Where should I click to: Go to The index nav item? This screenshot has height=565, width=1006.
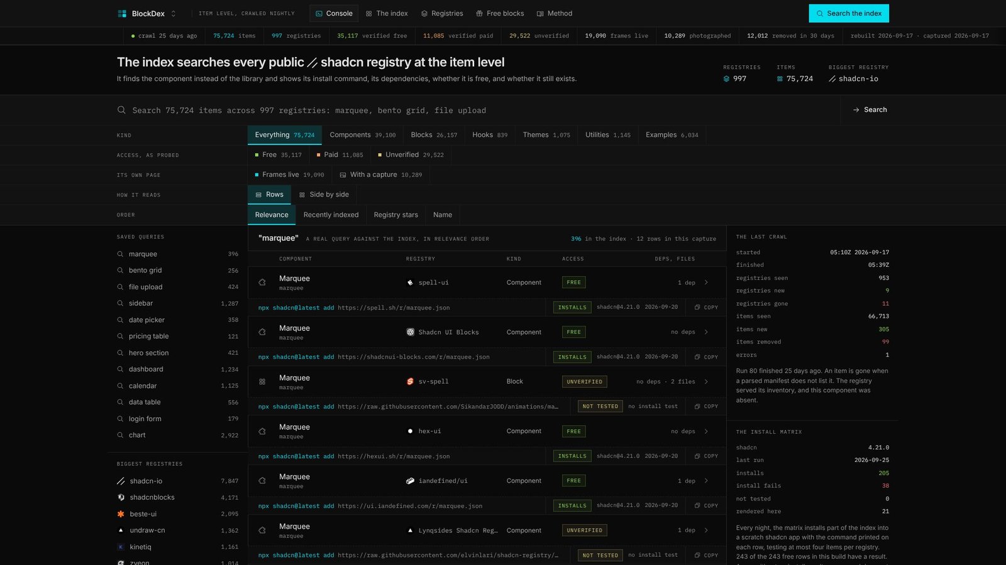pos(387,13)
